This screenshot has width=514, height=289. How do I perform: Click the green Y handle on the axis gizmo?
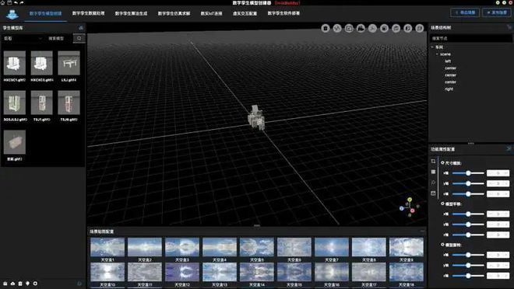(x=410, y=200)
